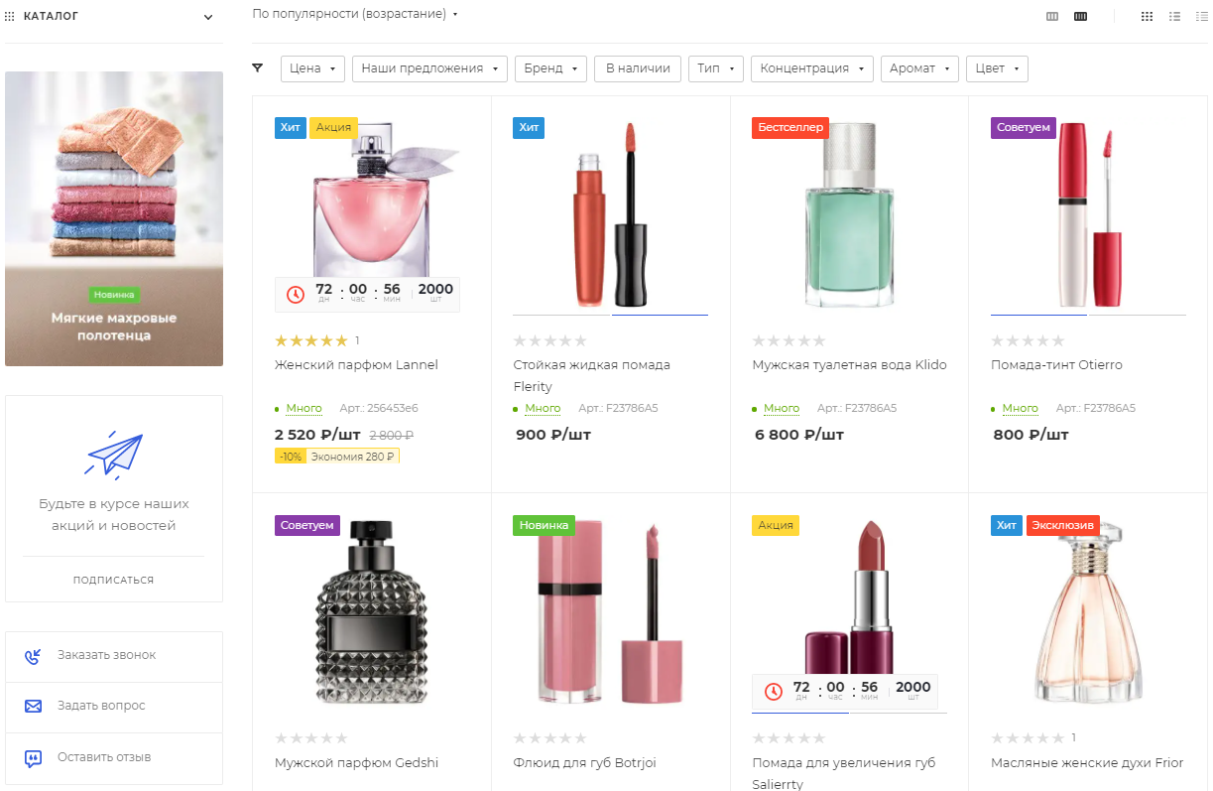Click the star rating of Lannel perfume
The height and width of the screenshot is (791, 1213).
click(x=311, y=340)
